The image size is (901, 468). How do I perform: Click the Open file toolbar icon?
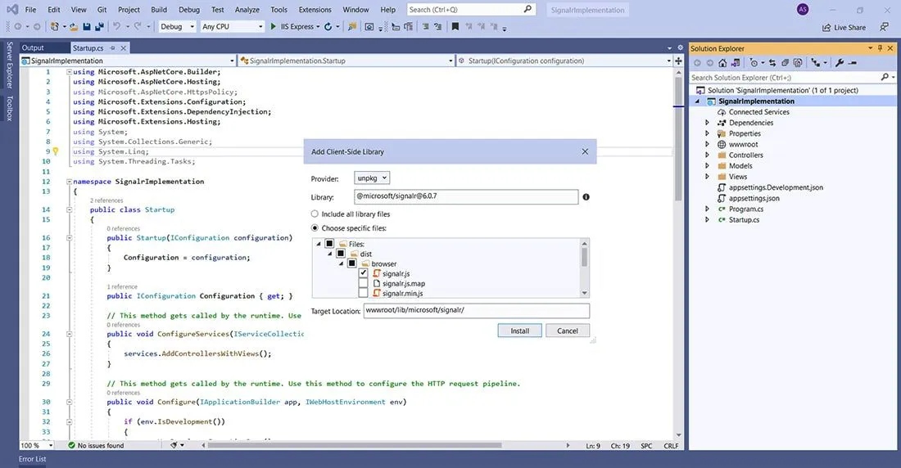tap(74, 26)
